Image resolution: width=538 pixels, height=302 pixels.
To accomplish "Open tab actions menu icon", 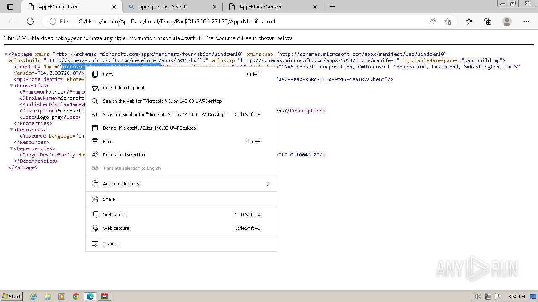I will pos(10,7).
